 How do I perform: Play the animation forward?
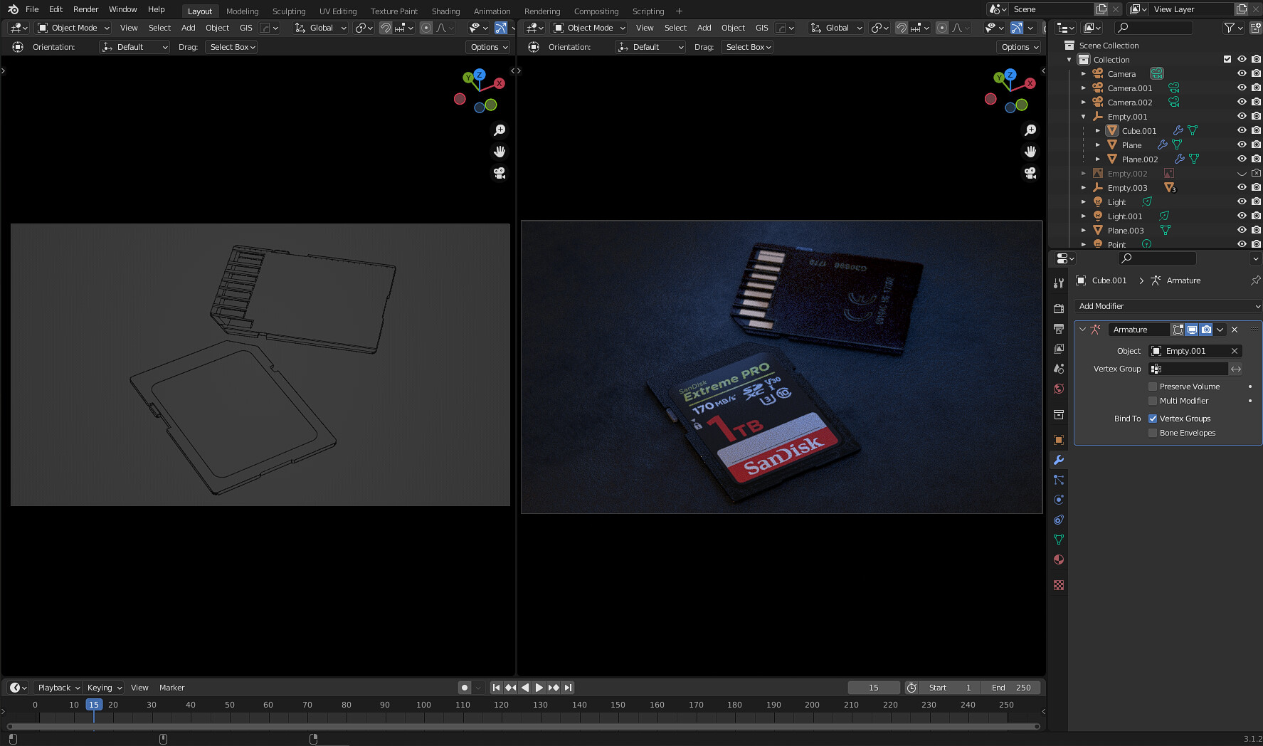click(539, 688)
